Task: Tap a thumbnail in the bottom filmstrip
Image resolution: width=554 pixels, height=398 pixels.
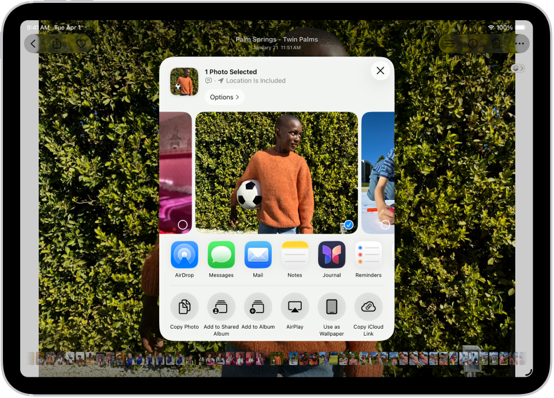Action: tap(277, 359)
